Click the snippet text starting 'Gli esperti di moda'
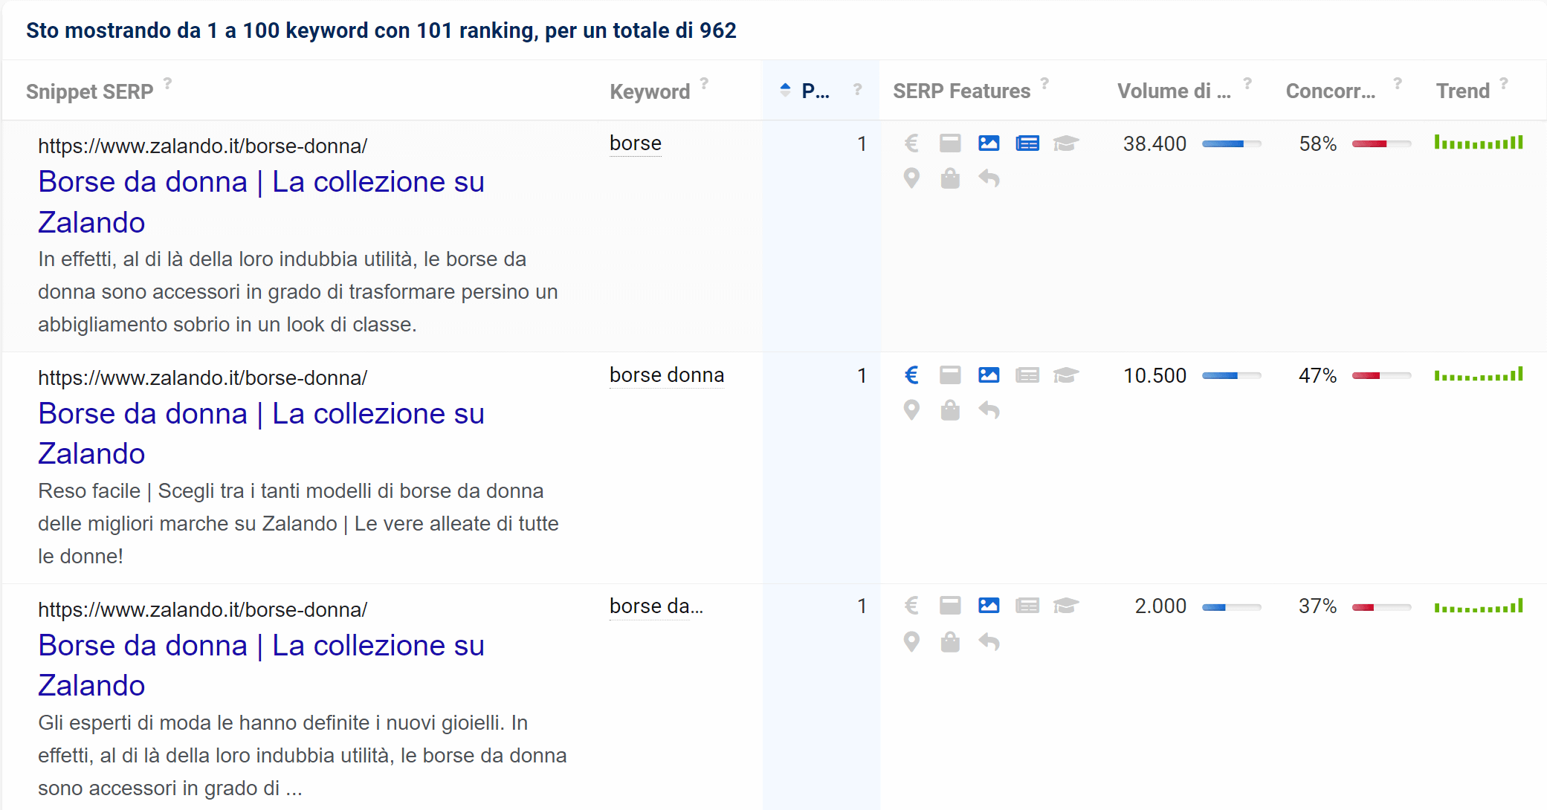 pyautogui.click(x=303, y=755)
